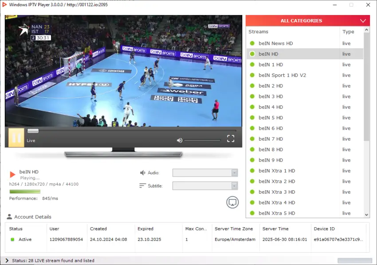Image resolution: width=377 pixels, height=265 pixels.
Task: Click green status dot for beIN Xtra 3 HD
Action: click(252, 192)
